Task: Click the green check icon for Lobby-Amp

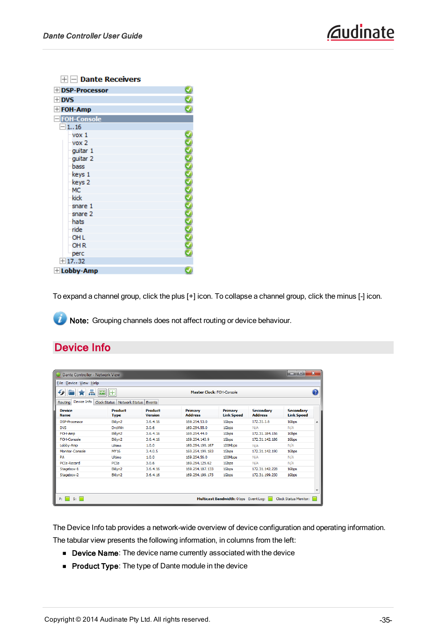Action: tap(188, 270)
